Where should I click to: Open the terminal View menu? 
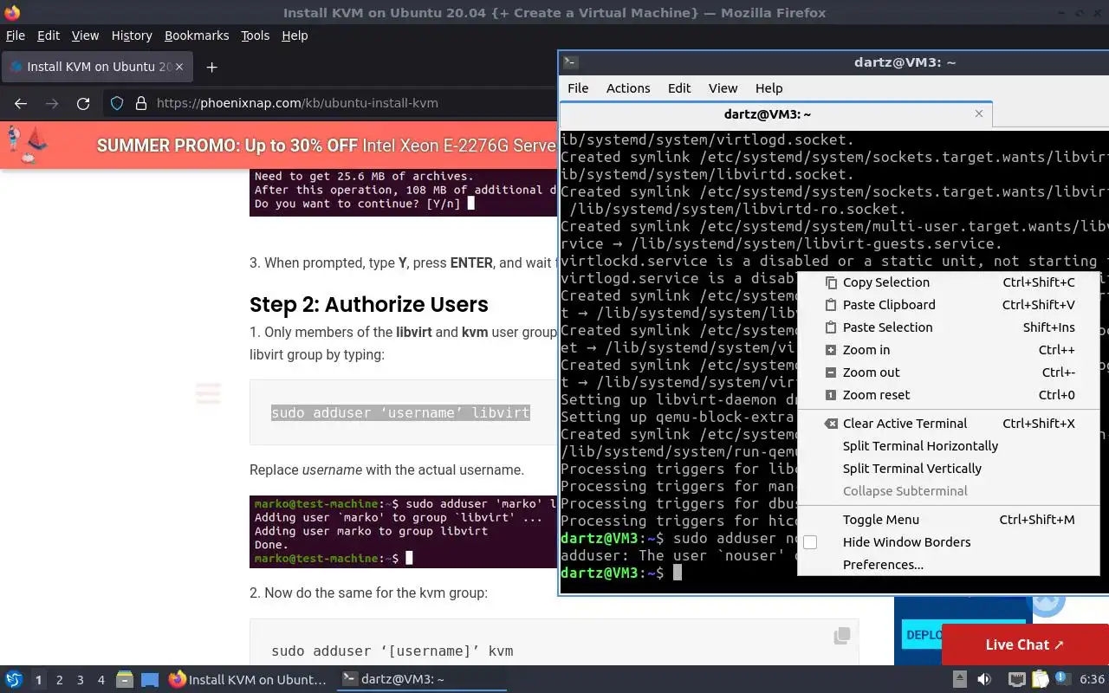point(723,88)
